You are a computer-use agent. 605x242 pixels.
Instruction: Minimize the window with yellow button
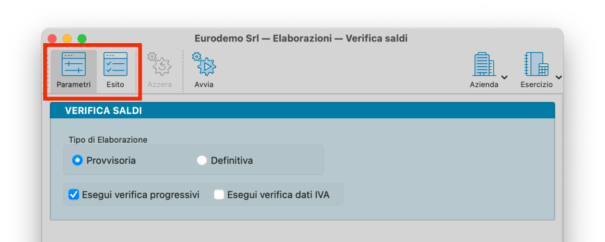click(67, 38)
